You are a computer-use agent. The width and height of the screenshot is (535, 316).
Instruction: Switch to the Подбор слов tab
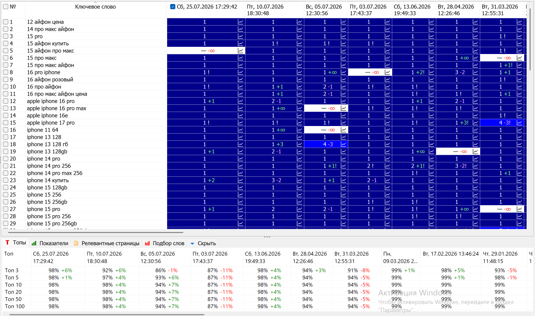(x=164, y=243)
